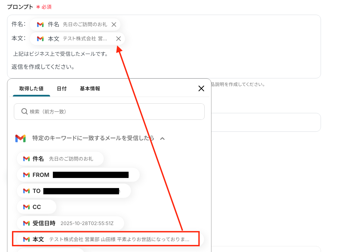Image resolution: width=340 pixels, height=252 pixels.
Task: Click Gmail icon on the FROM item
Action: 26,175
